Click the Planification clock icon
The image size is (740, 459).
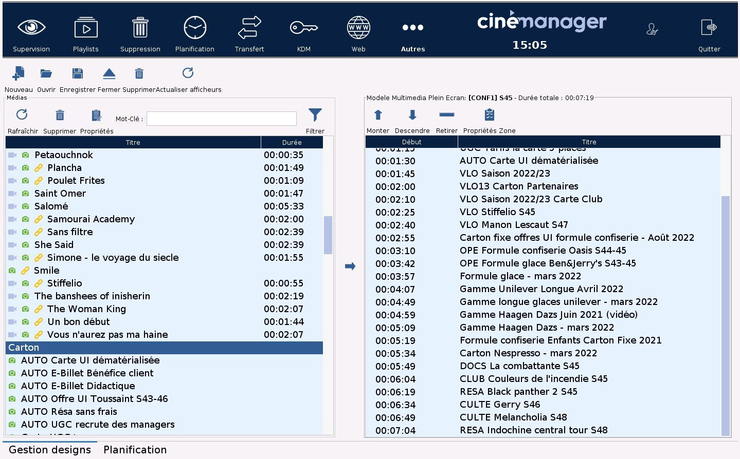[195, 28]
